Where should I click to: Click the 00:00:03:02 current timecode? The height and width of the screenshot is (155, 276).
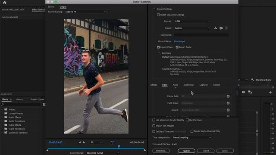[56, 143]
